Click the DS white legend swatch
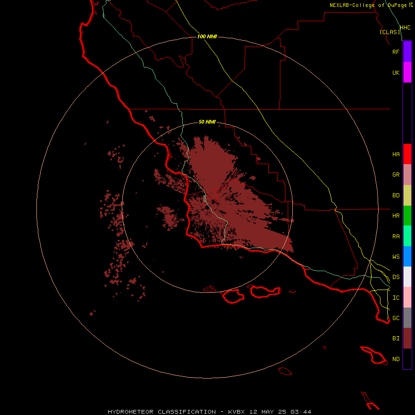Viewport: 415px width, 415px height. (x=407, y=277)
